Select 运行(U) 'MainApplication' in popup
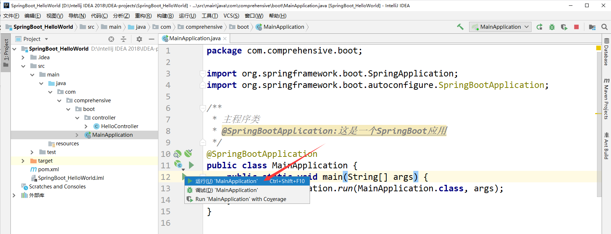This screenshot has height=234, width=611. pos(247,181)
